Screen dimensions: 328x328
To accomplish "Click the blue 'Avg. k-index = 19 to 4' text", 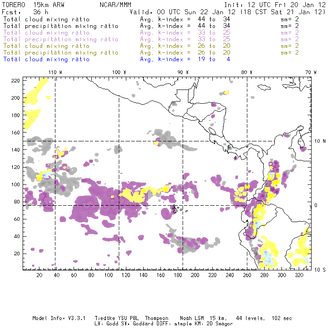I will pyautogui.click(x=185, y=59).
